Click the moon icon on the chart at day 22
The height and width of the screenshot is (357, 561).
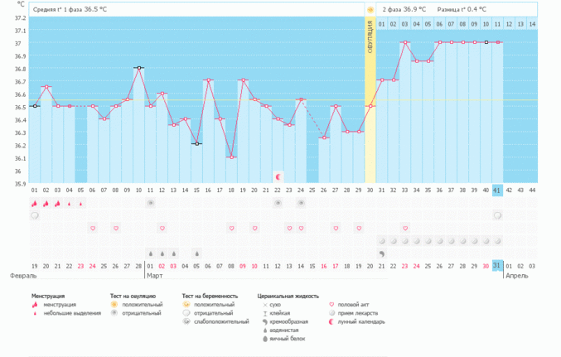tap(278, 176)
